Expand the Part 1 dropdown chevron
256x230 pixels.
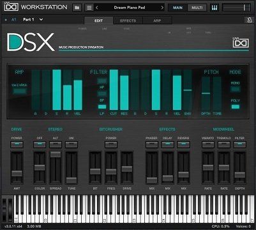coord(41,20)
